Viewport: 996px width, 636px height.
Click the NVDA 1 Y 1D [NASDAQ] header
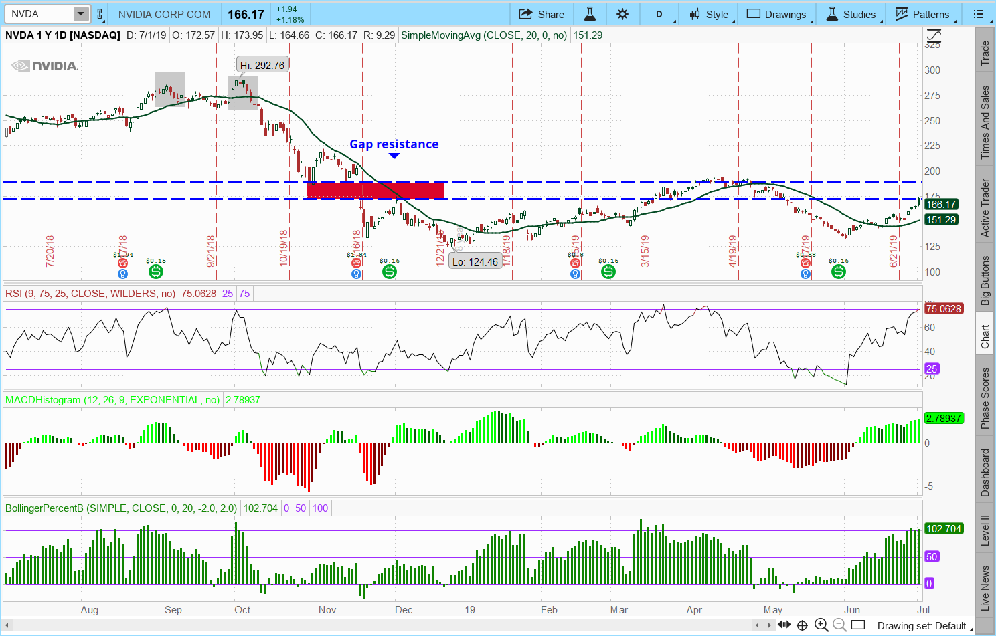click(63, 35)
